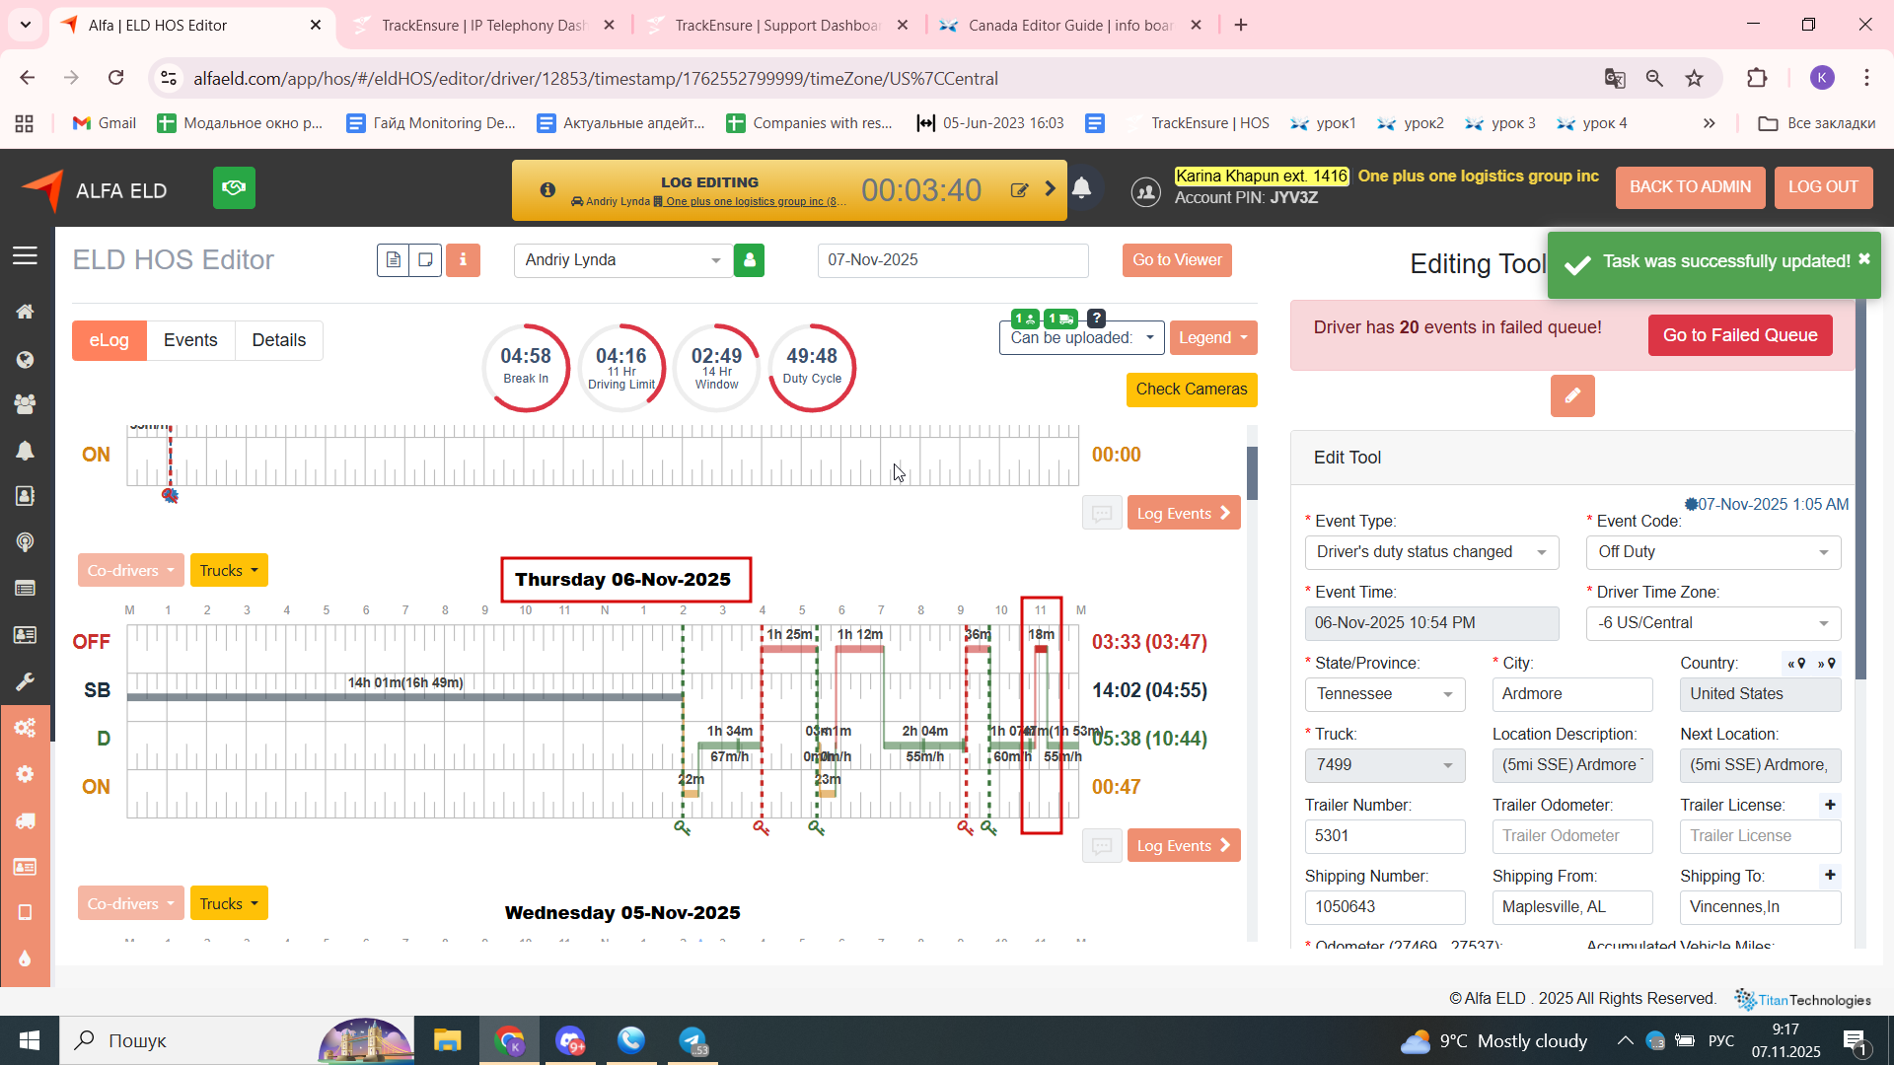Expand the Event Code Off Duty dropdown
Image resolution: width=1894 pixels, height=1065 pixels.
pyautogui.click(x=1712, y=552)
